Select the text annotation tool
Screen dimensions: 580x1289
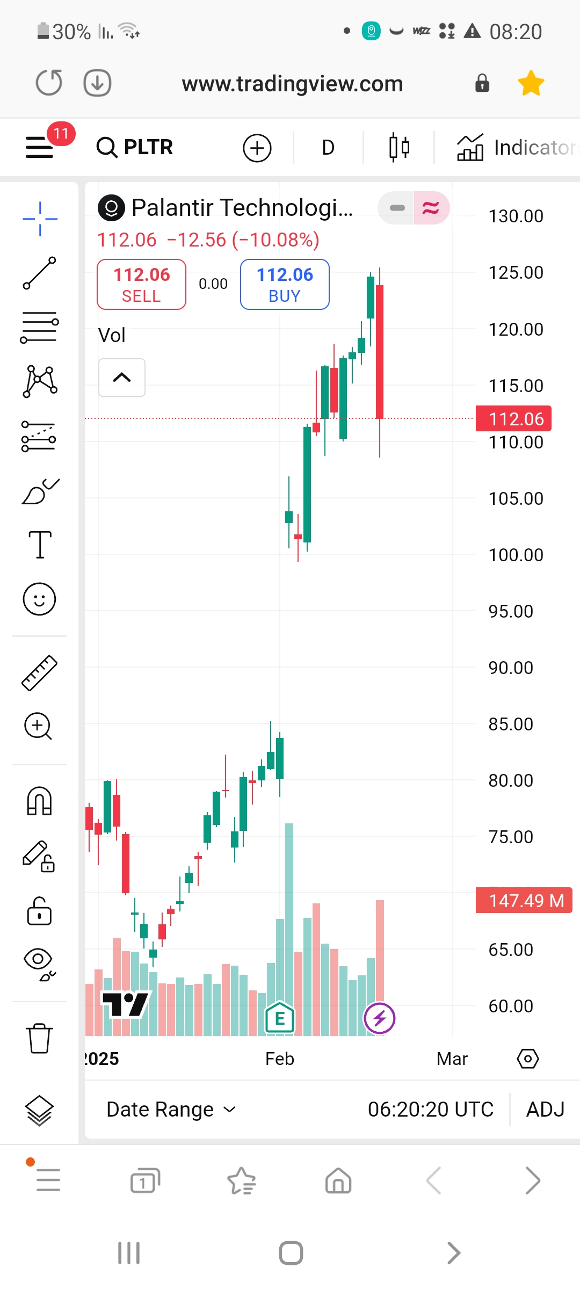[x=40, y=545]
